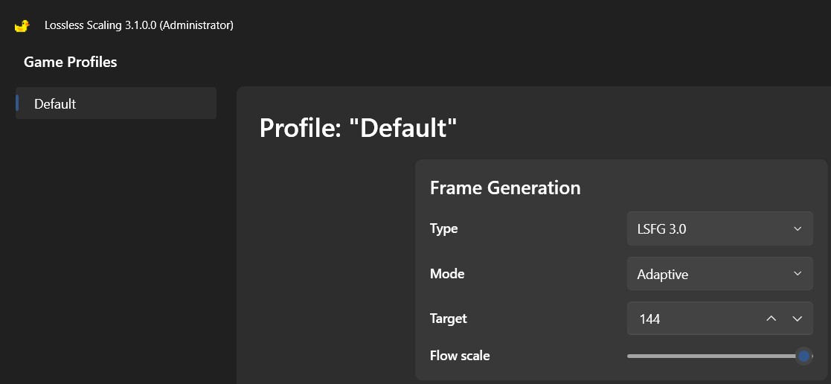Open the Type dropdown showing LSFG 3.0
The height and width of the screenshot is (384, 831).
click(x=719, y=228)
